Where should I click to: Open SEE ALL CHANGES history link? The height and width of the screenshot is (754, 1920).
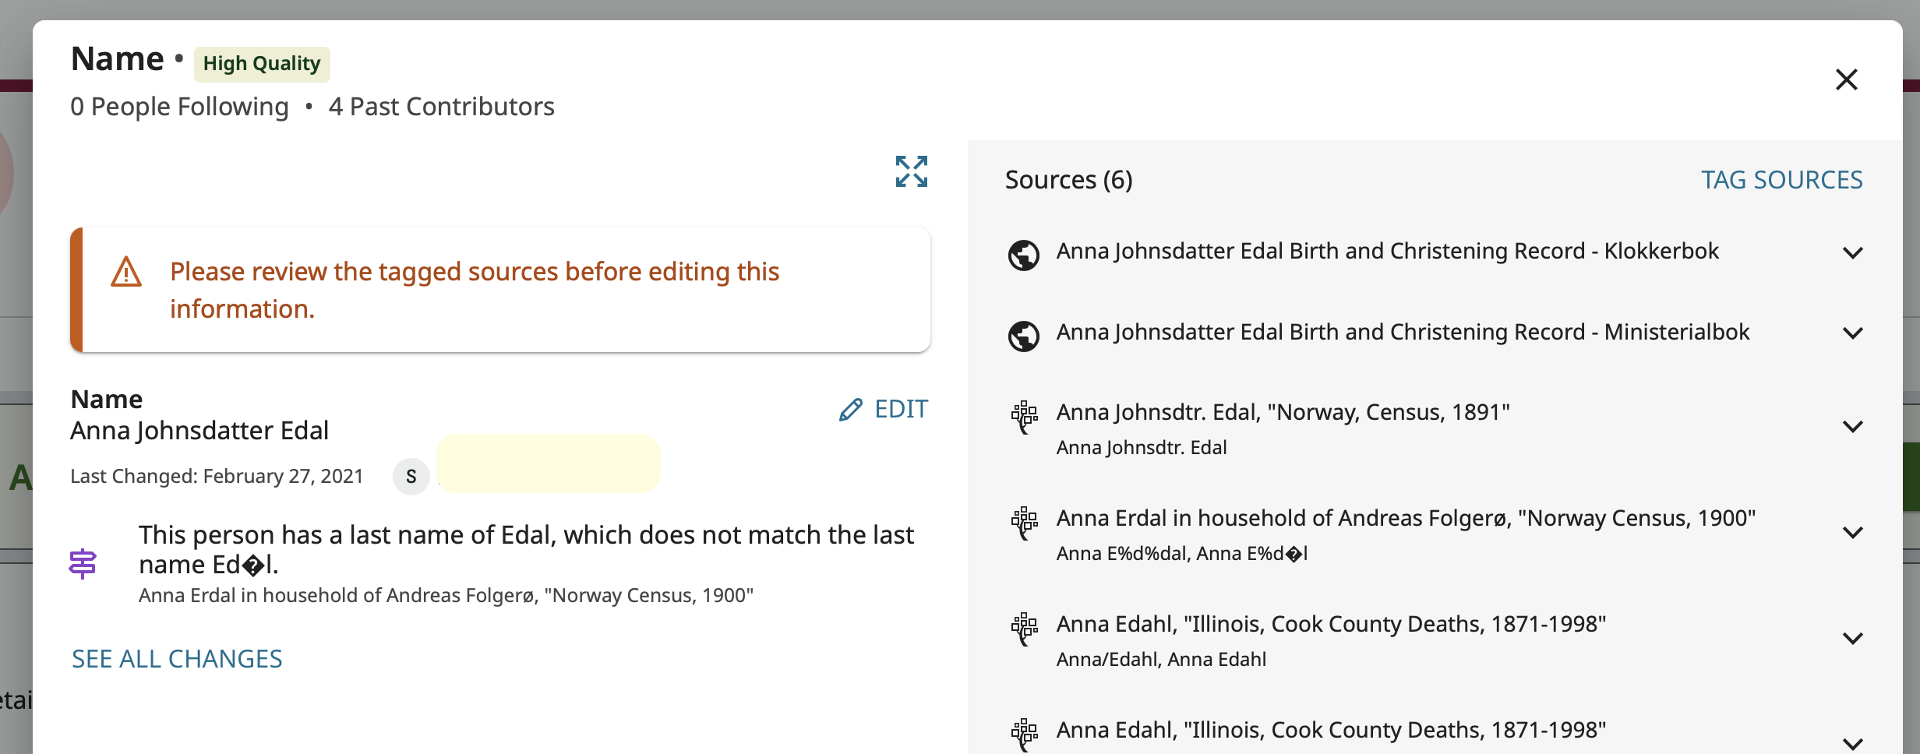click(177, 659)
